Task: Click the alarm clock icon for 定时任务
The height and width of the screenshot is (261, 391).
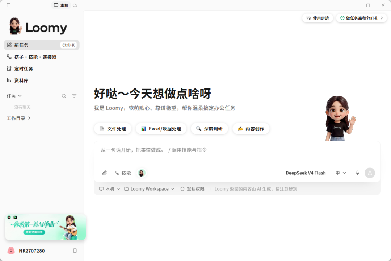Action: (x=9, y=69)
